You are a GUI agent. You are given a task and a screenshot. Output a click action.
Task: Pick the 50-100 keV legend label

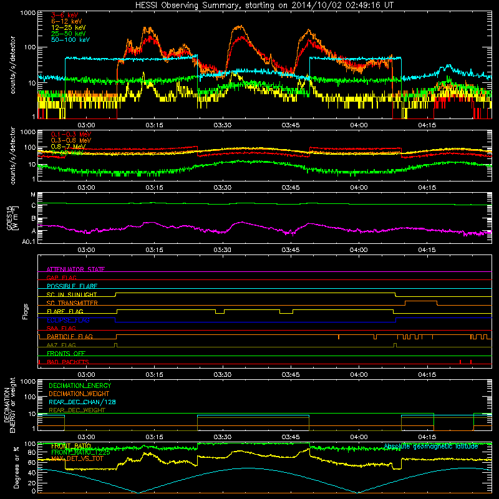pyautogui.click(x=70, y=39)
